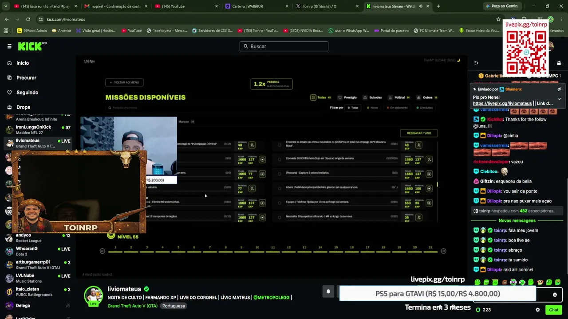Open Grand Theft Auto V (GTA) category link
Viewport: 568px width, 319px height.
(132, 306)
